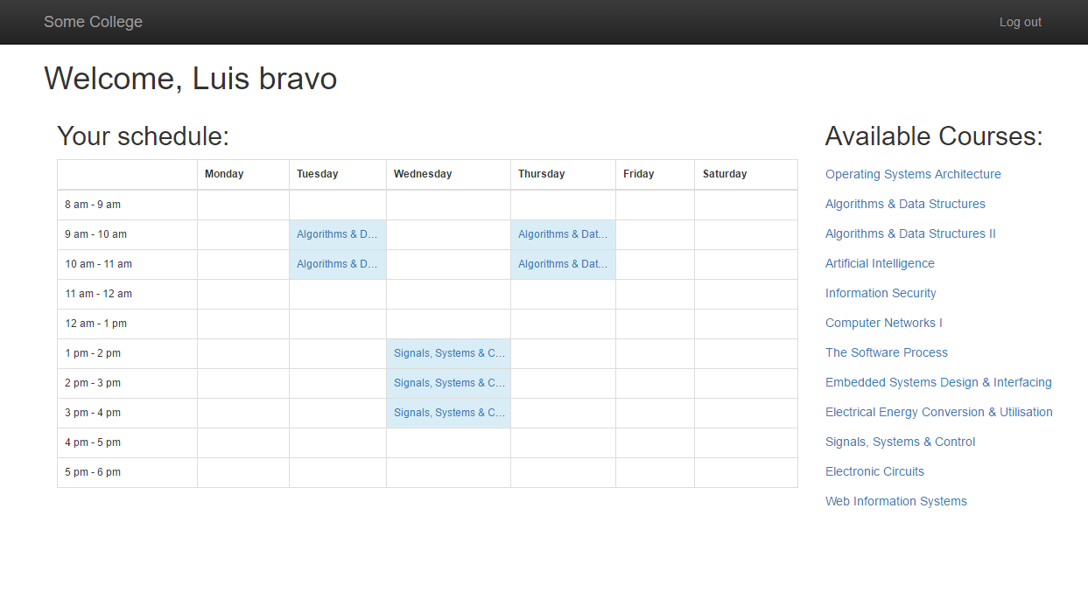
Task: Select the 5 pm - 6 pm time row label
Action: tap(93, 472)
